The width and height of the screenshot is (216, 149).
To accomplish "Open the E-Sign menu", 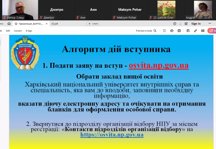I will [29, 31].
